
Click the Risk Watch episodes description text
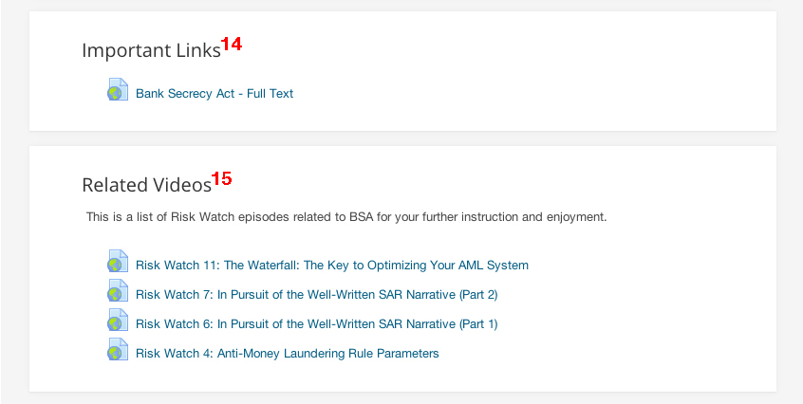(x=346, y=217)
